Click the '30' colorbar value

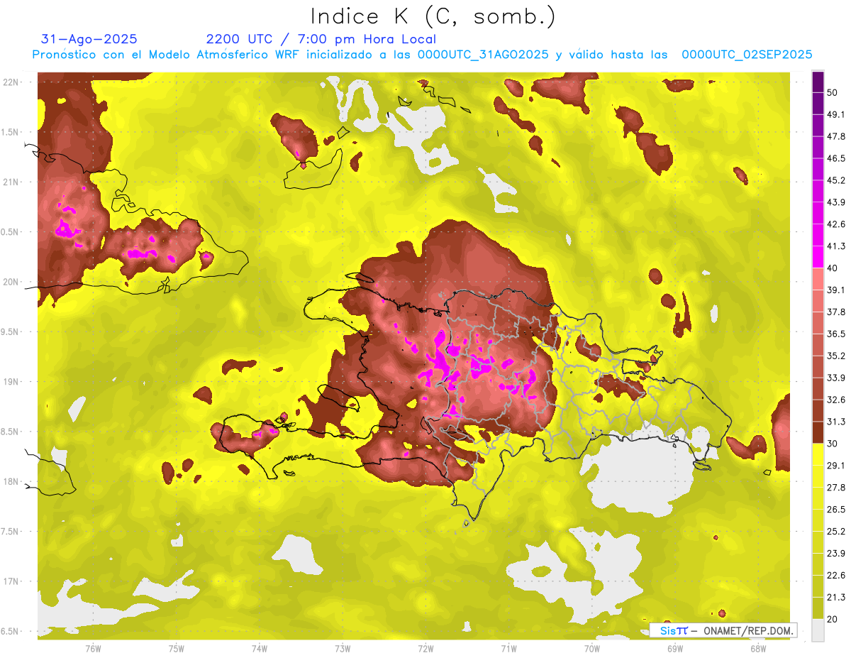pyautogui.click(x=833, y=443)
